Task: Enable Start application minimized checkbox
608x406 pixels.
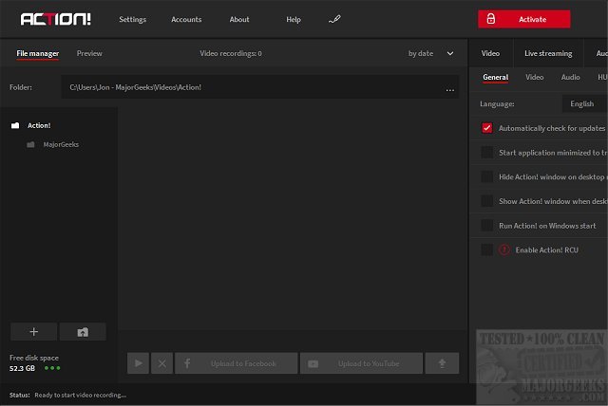Action: (x=487, y=152)
